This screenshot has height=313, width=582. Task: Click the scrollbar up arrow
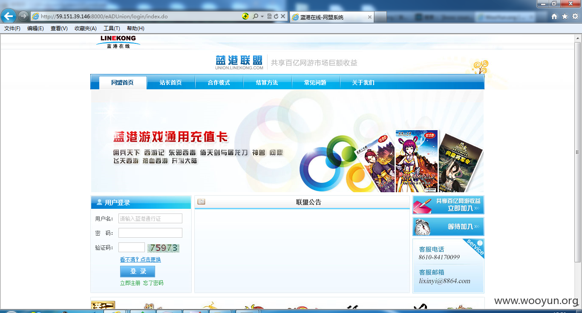coord(578,38)
